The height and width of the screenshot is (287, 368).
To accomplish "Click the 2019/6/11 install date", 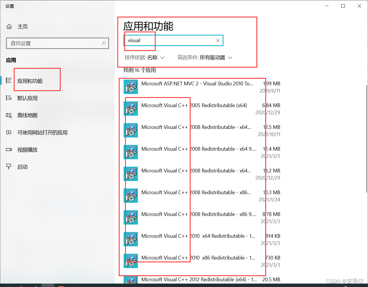I will 270,91.
